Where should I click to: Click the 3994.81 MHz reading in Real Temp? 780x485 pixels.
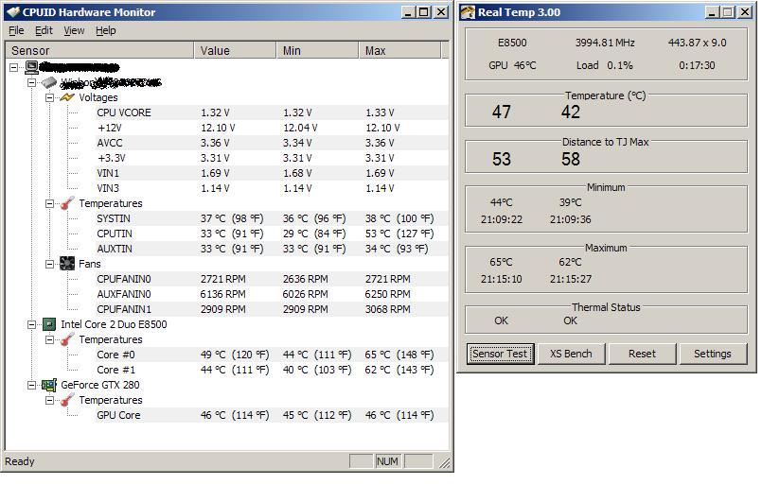605,43
